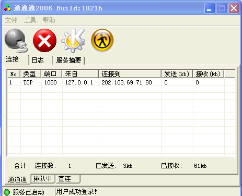Sort by the 连接到 column header
The height and width of the screenshot is (196, 242).
130,74
